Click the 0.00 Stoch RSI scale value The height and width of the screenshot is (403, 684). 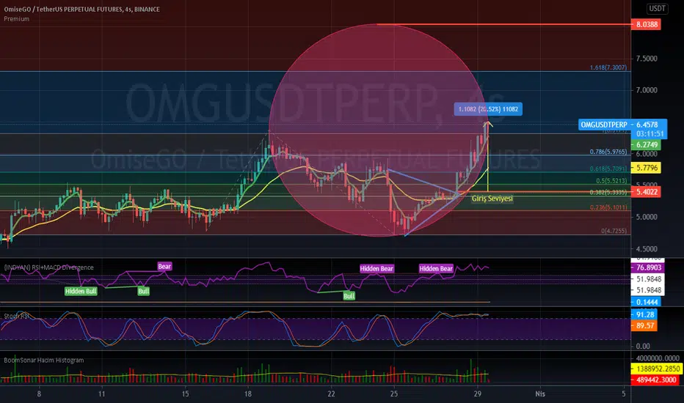click(643, 347)
